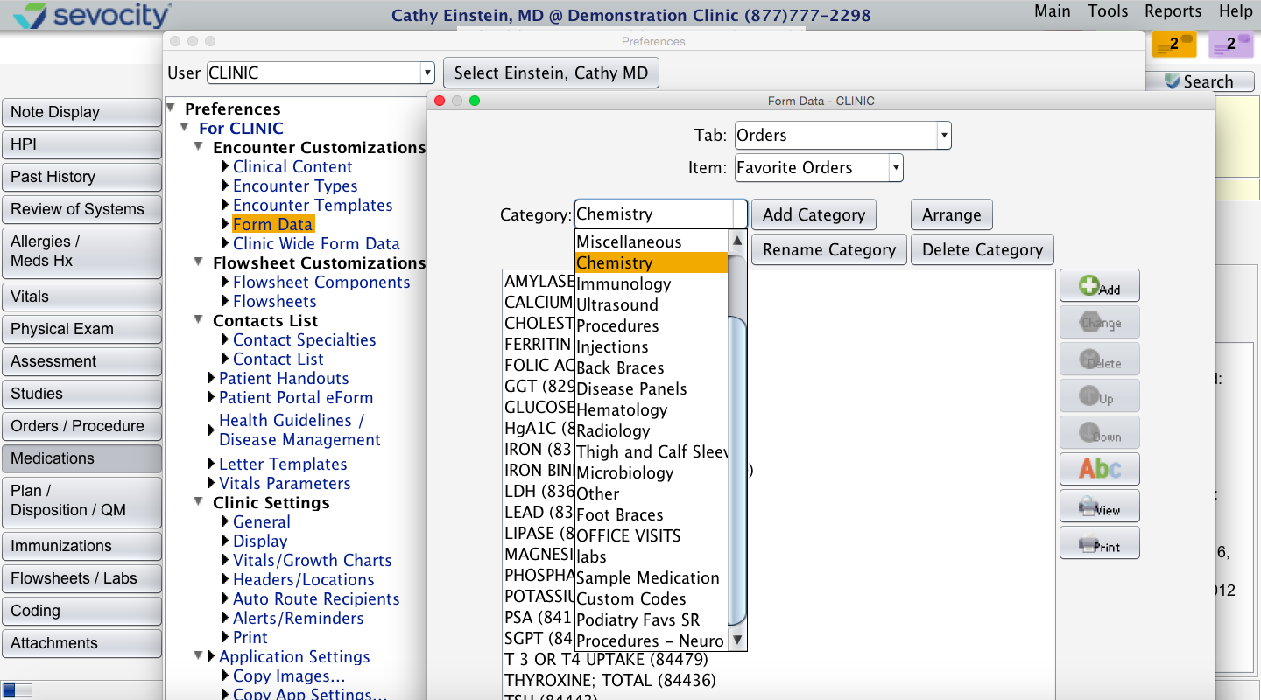Open the purple notification badge showing 2

coord(1230,44)
